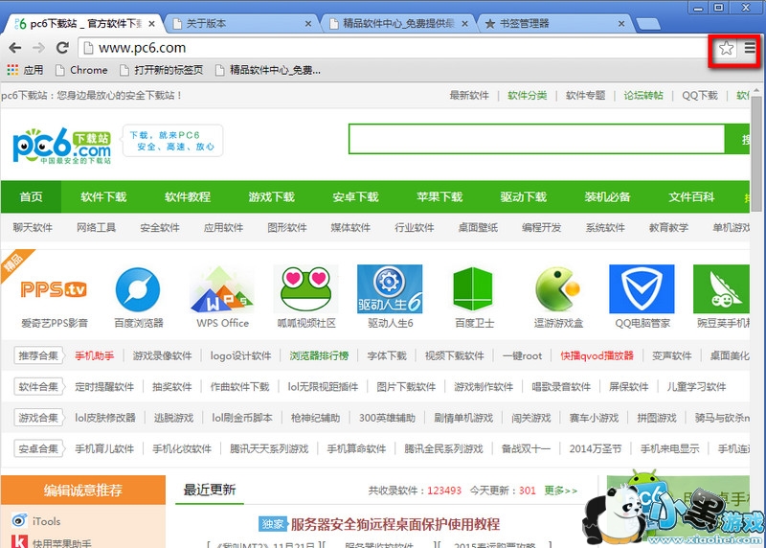The width and height of the screenshot is (766, 548).
Task: Open the QQ下载 top link
Action: click(700, 96)
